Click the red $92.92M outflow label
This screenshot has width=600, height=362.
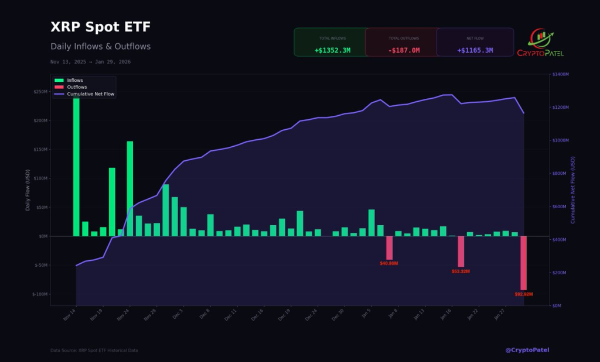point(524,293)
